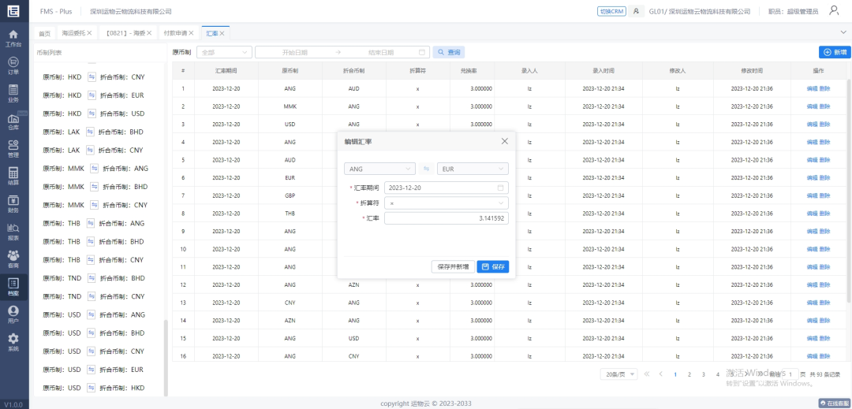The image size is (852, 409).
Task: Click the 新增 add button
Action: 835,52
